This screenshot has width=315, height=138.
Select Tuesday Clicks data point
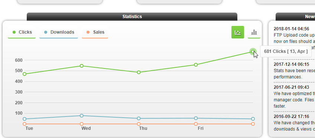tap(25, 74)
